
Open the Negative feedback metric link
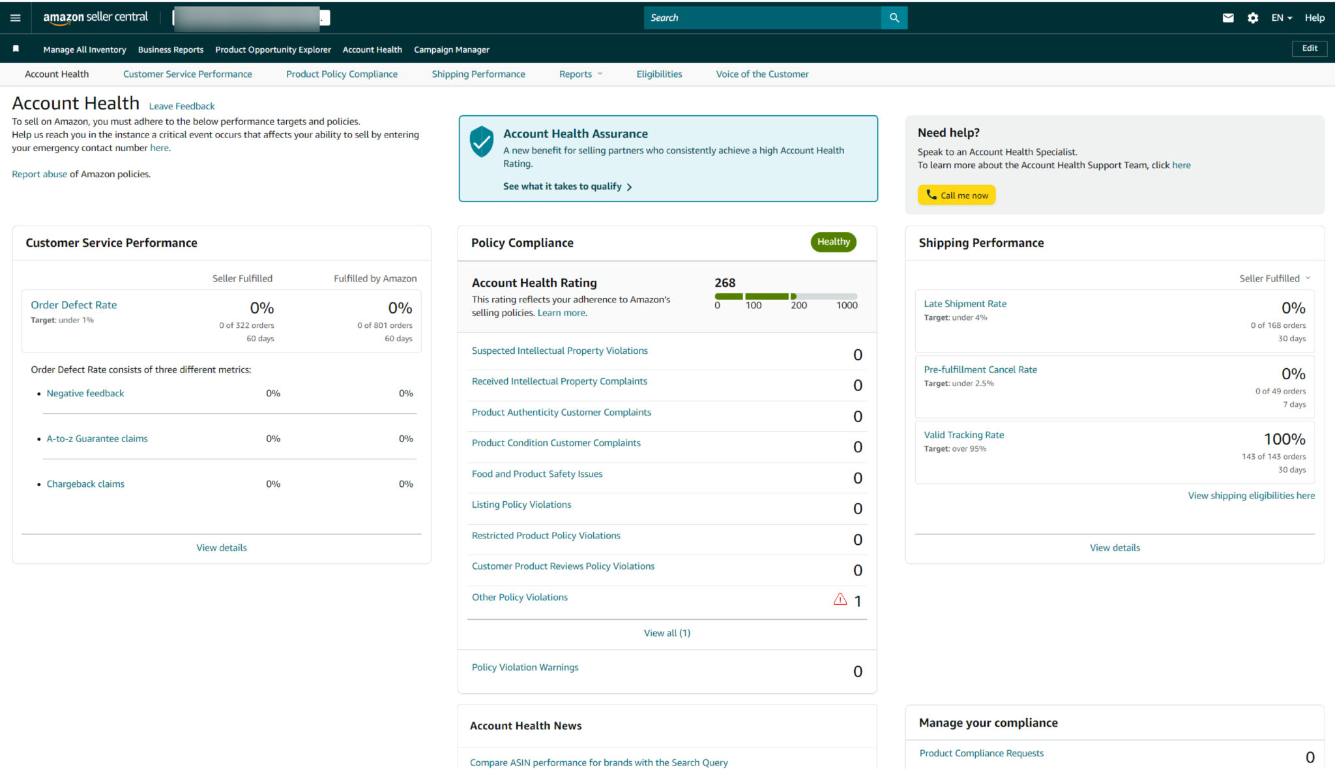[85, 394]
